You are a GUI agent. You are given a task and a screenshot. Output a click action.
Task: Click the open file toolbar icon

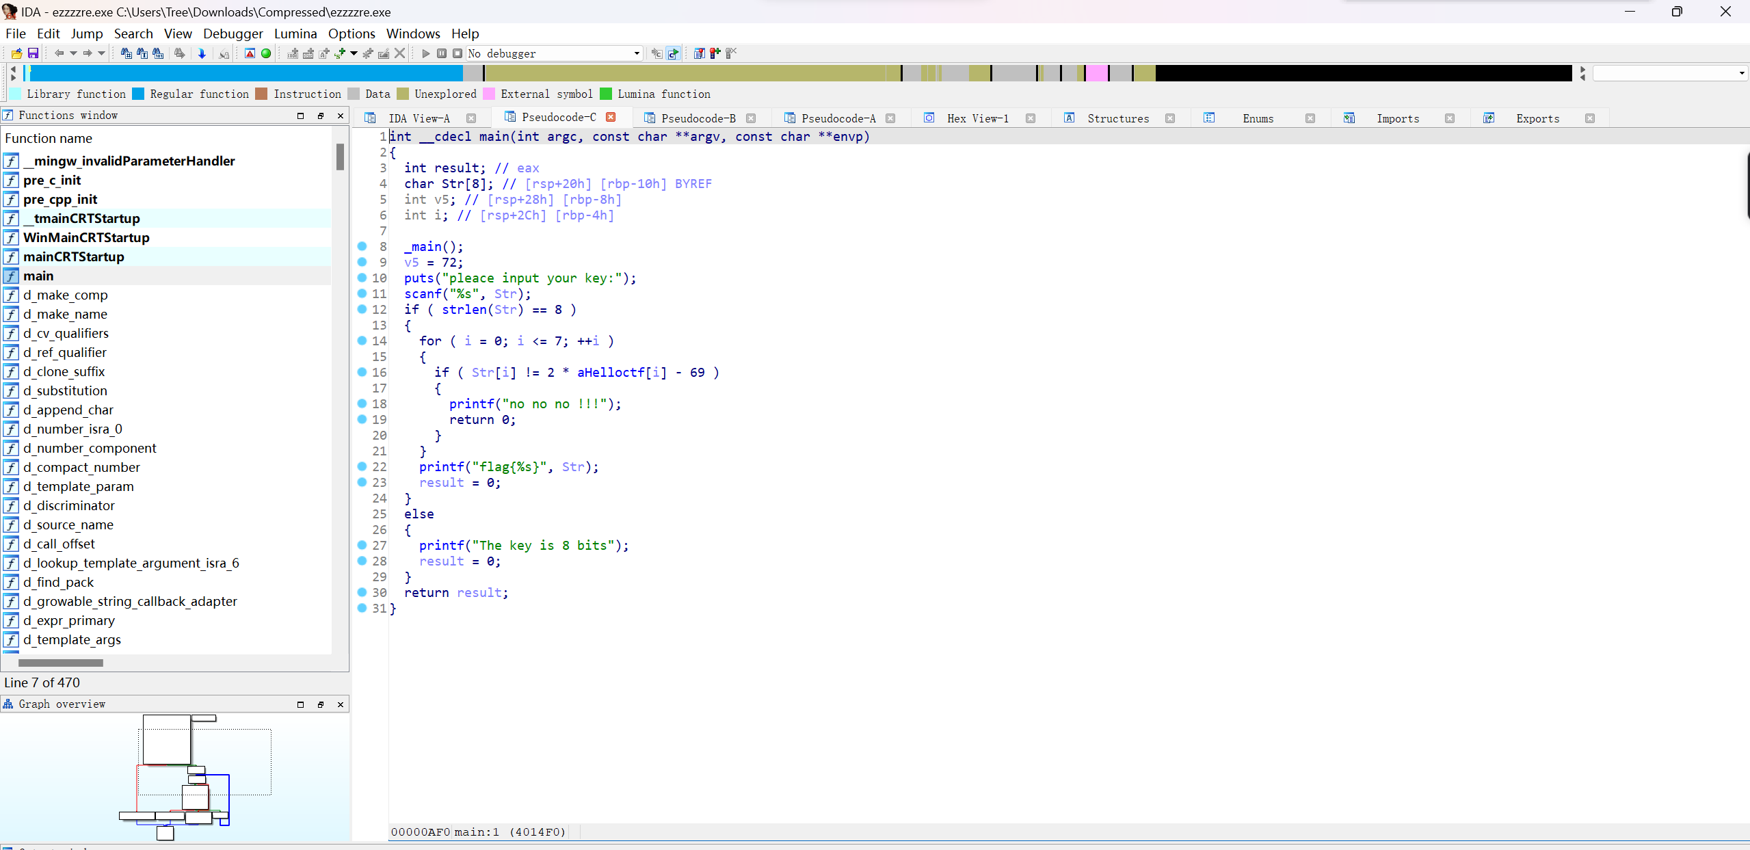point(16,53)
